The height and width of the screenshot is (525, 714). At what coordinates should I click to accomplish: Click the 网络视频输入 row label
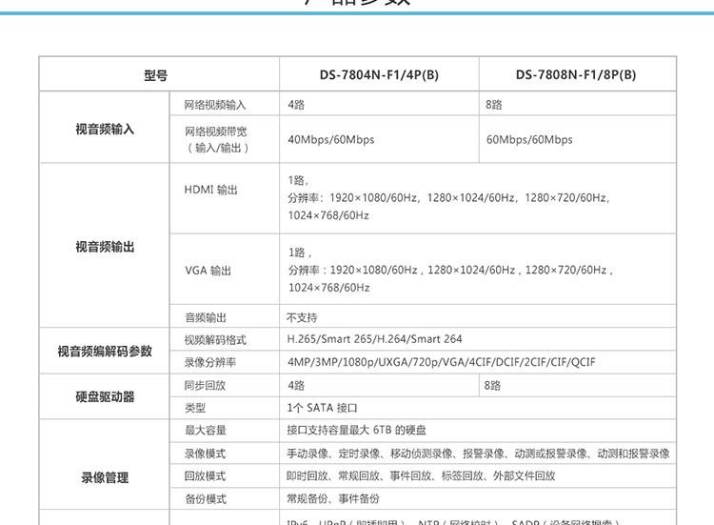[x=214, y=104]
